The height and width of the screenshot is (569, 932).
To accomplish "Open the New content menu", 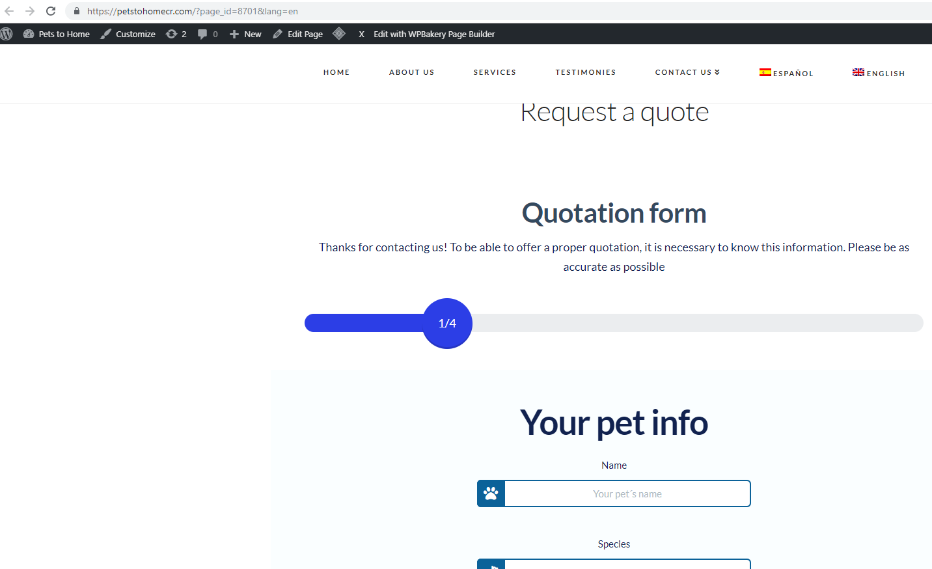I will point(245,34).
